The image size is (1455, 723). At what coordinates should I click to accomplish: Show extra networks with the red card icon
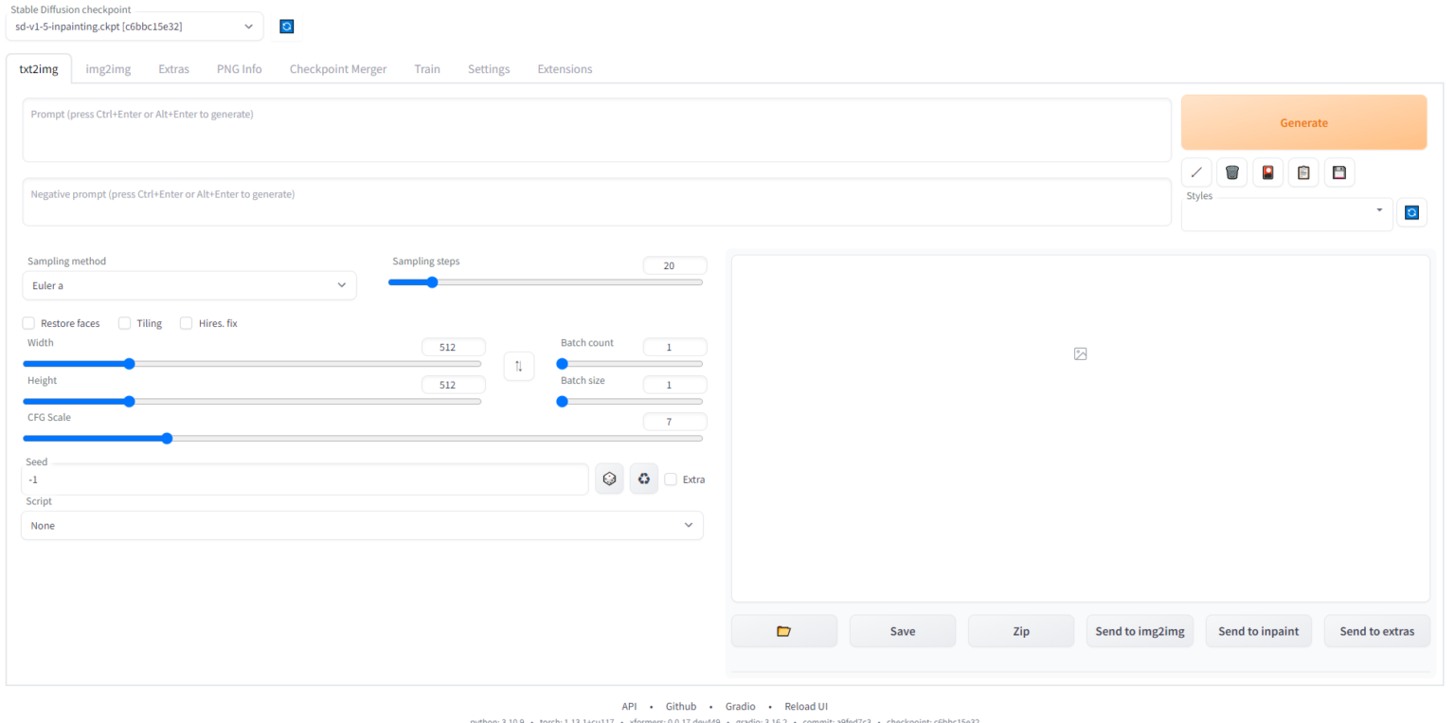1267,172
